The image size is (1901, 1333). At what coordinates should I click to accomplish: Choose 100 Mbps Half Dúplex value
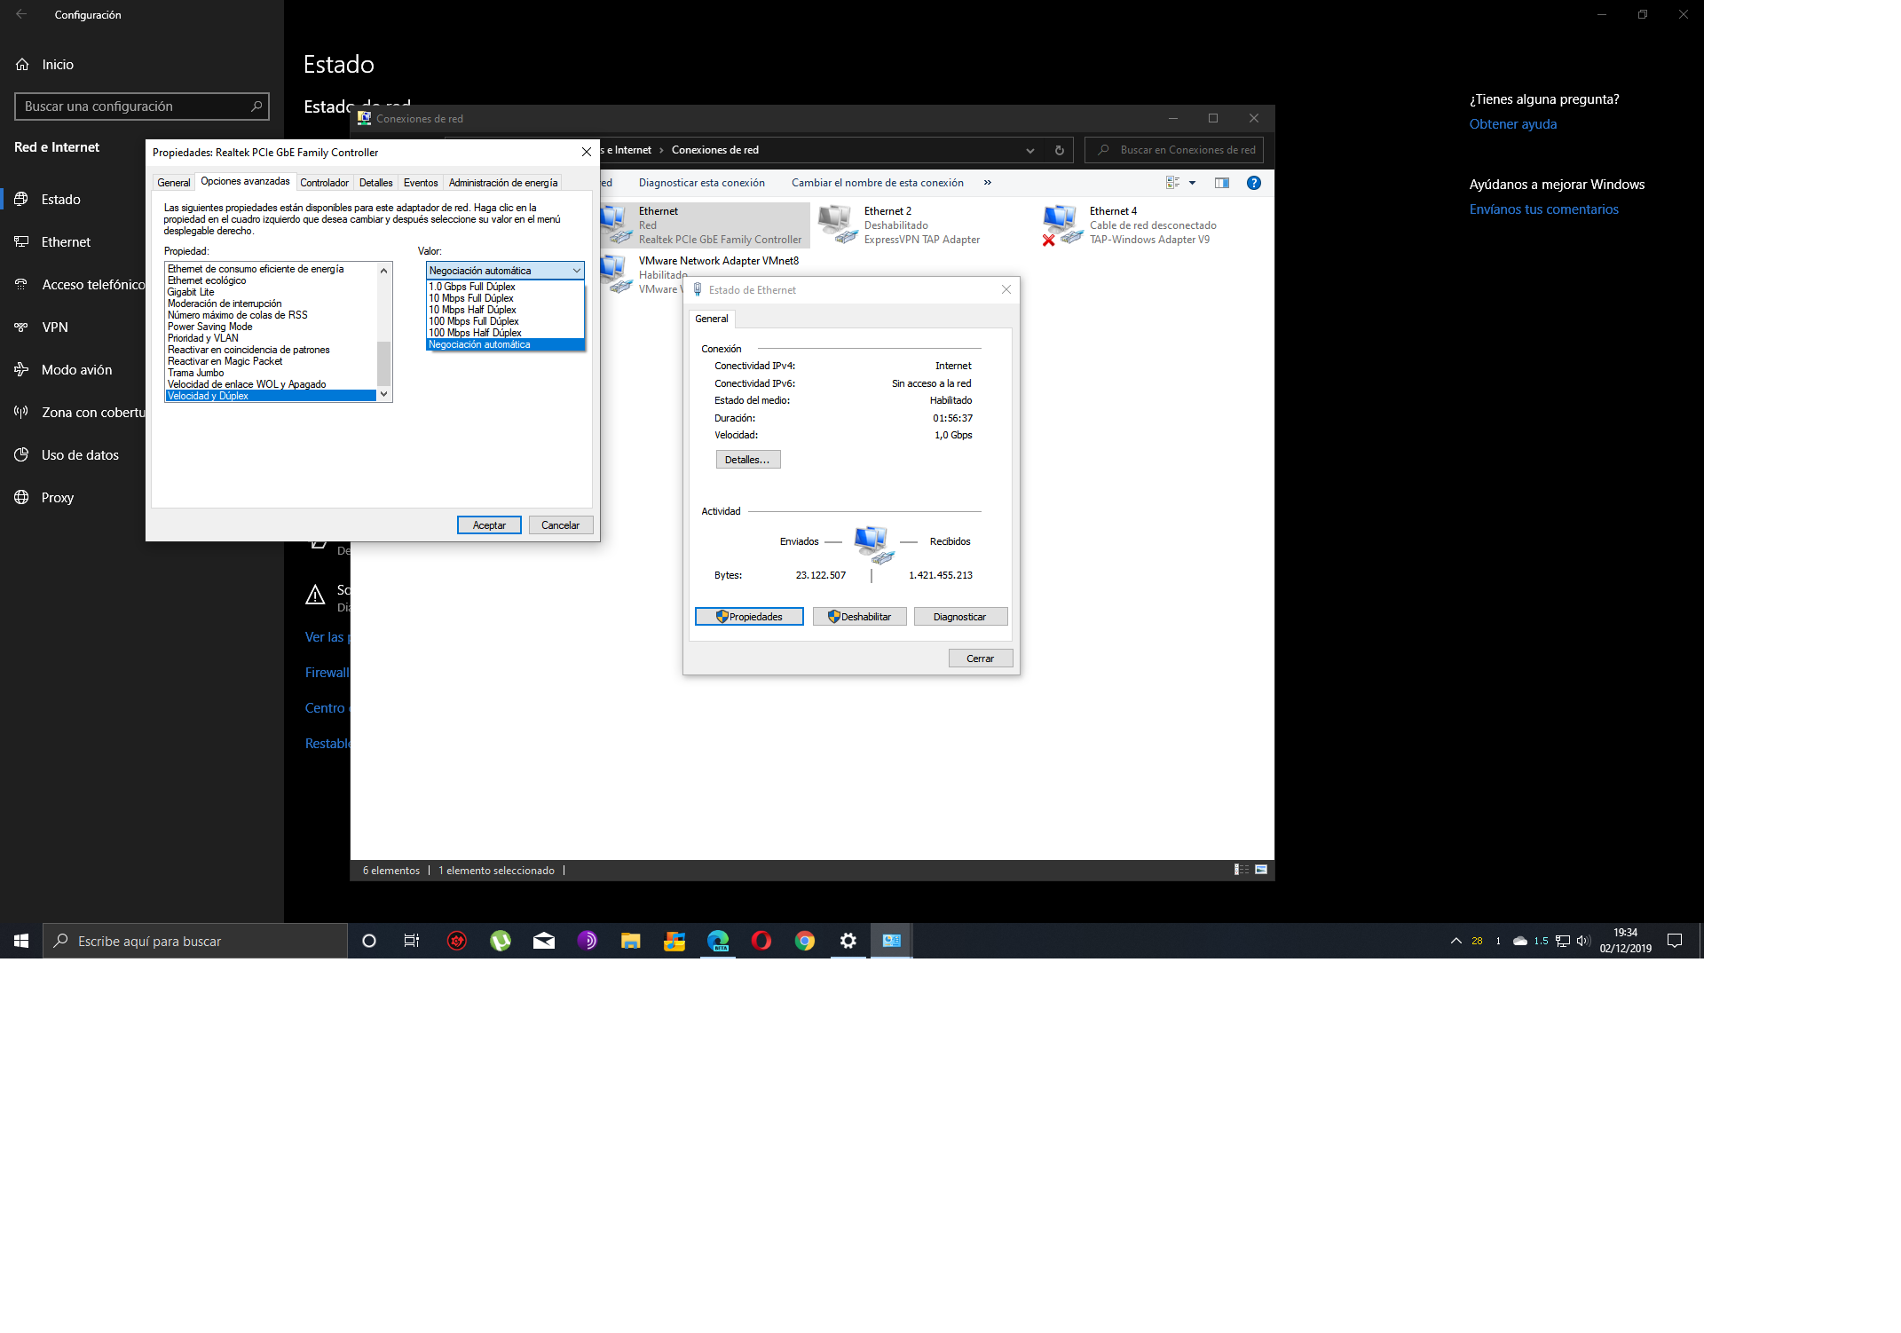[505, 333]
